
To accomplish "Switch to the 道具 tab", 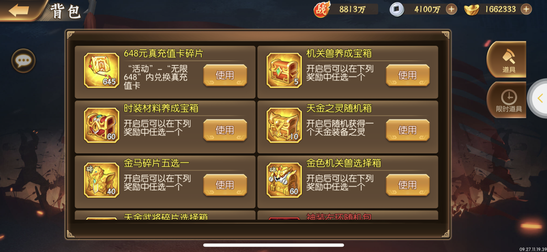I will point(508,60).
